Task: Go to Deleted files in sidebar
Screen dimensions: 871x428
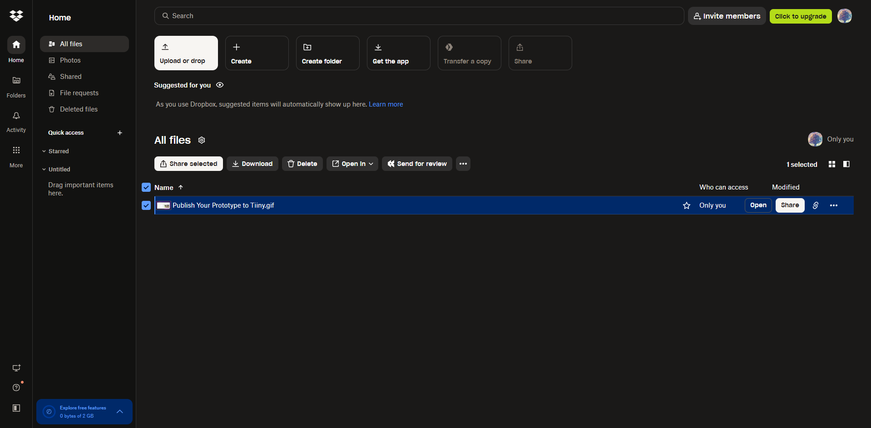Action: click(x=79, y=109)
